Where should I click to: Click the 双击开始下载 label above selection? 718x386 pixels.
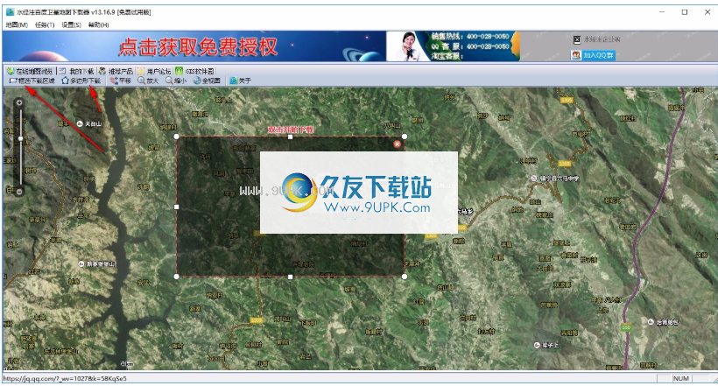tap(291, 130)
